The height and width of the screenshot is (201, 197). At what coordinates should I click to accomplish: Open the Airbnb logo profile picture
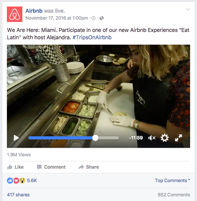click(x=15, y=14)
